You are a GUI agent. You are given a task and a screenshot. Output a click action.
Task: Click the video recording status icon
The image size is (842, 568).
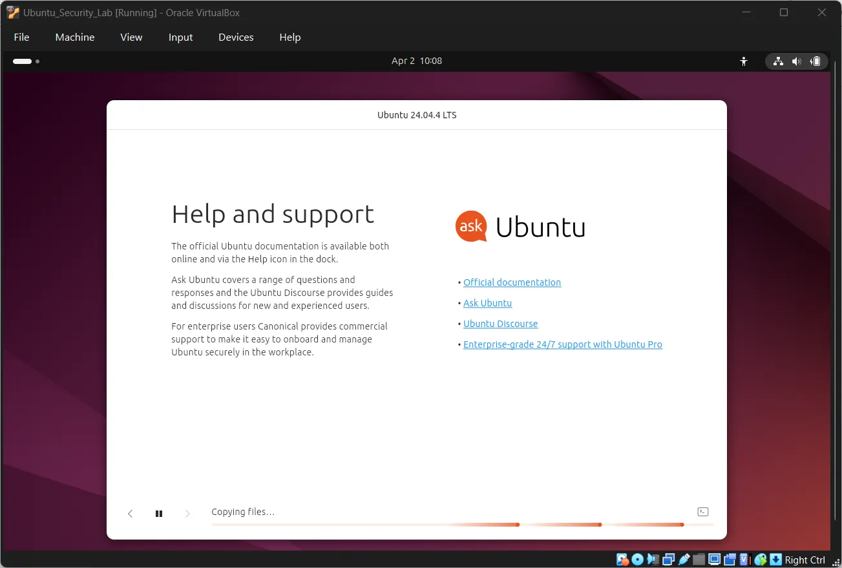coord(729,559)
